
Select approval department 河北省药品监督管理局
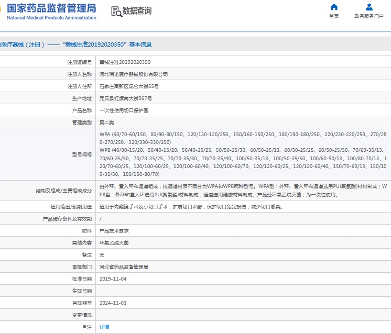[124, 267]
